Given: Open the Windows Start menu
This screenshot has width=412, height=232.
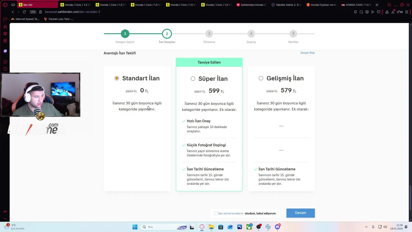Looking at the screenshot, I should [x=135, y=227].
